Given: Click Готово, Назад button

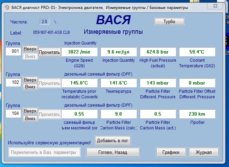Looking at the screenshot, I should click(x=113, y=152).
